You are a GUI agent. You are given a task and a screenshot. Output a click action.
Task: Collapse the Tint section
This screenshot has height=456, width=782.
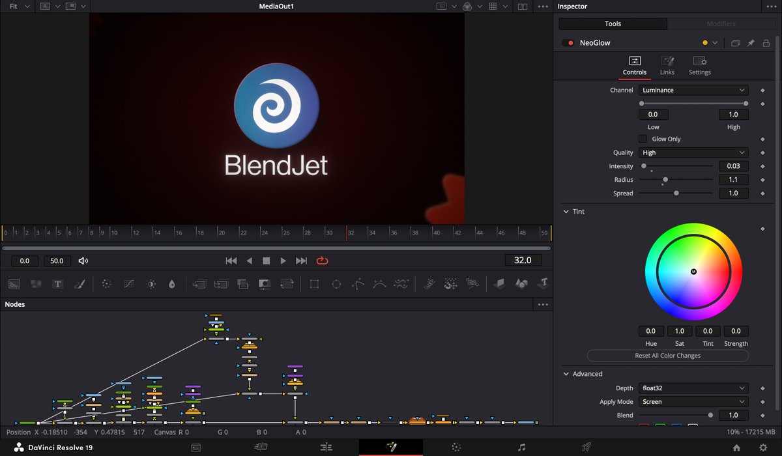pos(566,212)
